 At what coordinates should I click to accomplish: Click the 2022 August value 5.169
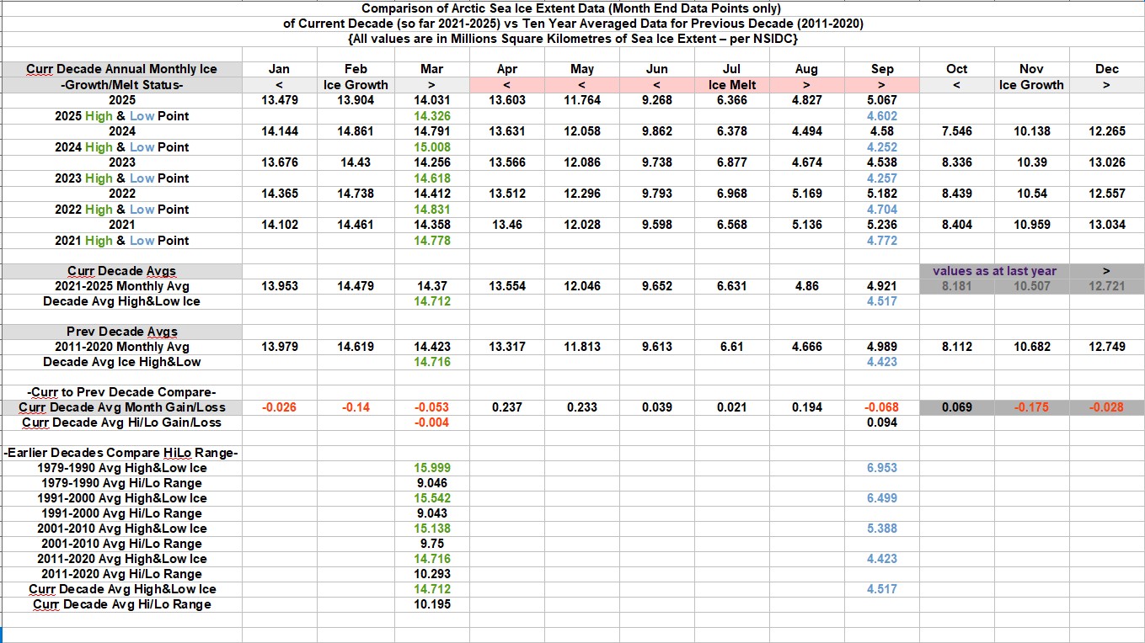pyautogui.click(x=806, y=194)
